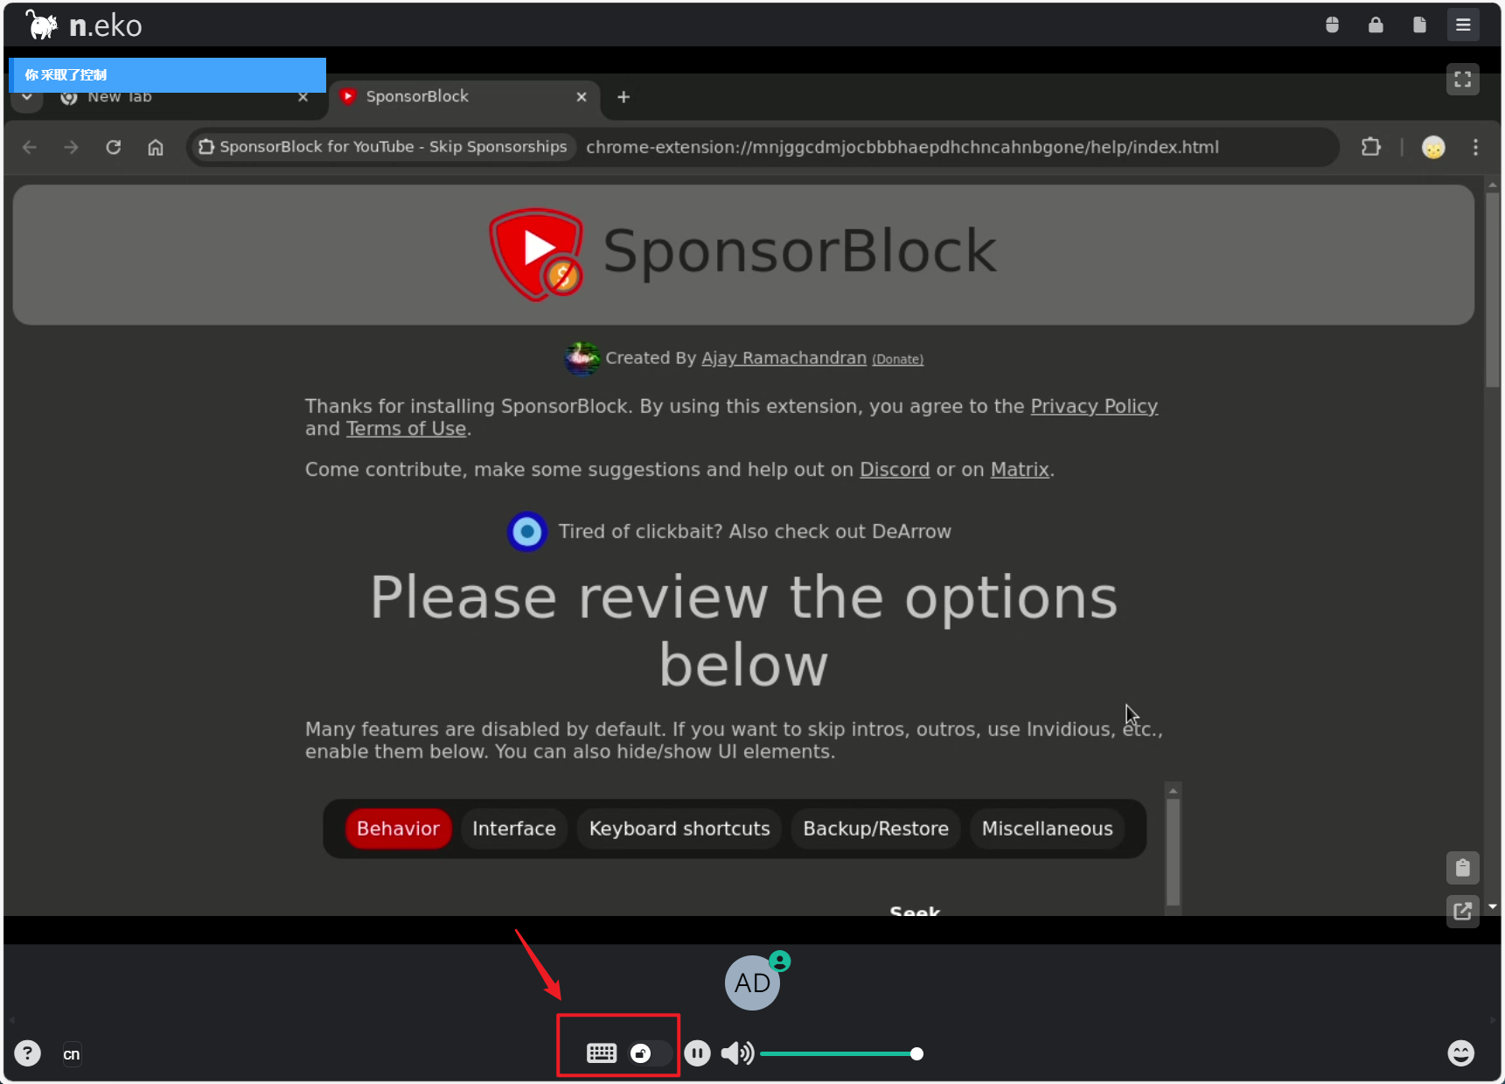
Task: Click the page vertical scrollbar thumb
Action: [x=1492, y=290]
